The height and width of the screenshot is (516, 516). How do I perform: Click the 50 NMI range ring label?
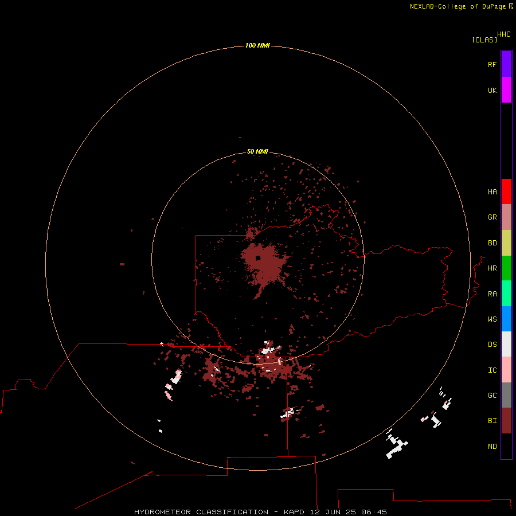pyautogui.click(x=257, y=151)
